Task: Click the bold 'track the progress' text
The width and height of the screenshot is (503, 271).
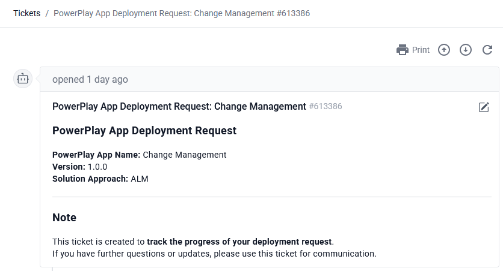Action: click(239, 242)
